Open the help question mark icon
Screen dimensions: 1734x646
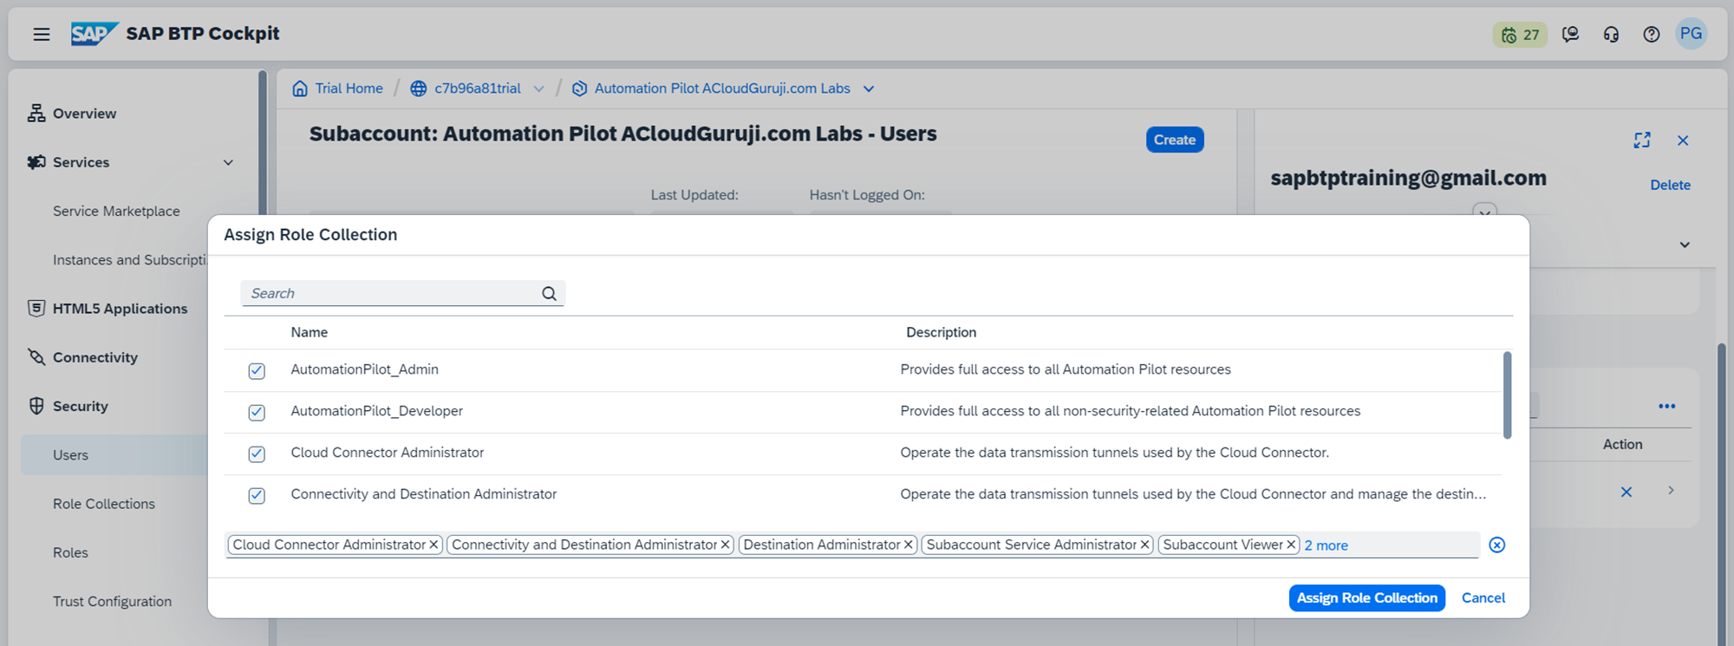[x=1651, y=35]
